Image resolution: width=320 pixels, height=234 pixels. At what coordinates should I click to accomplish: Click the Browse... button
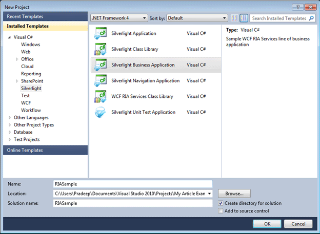[x=234, y=194]
